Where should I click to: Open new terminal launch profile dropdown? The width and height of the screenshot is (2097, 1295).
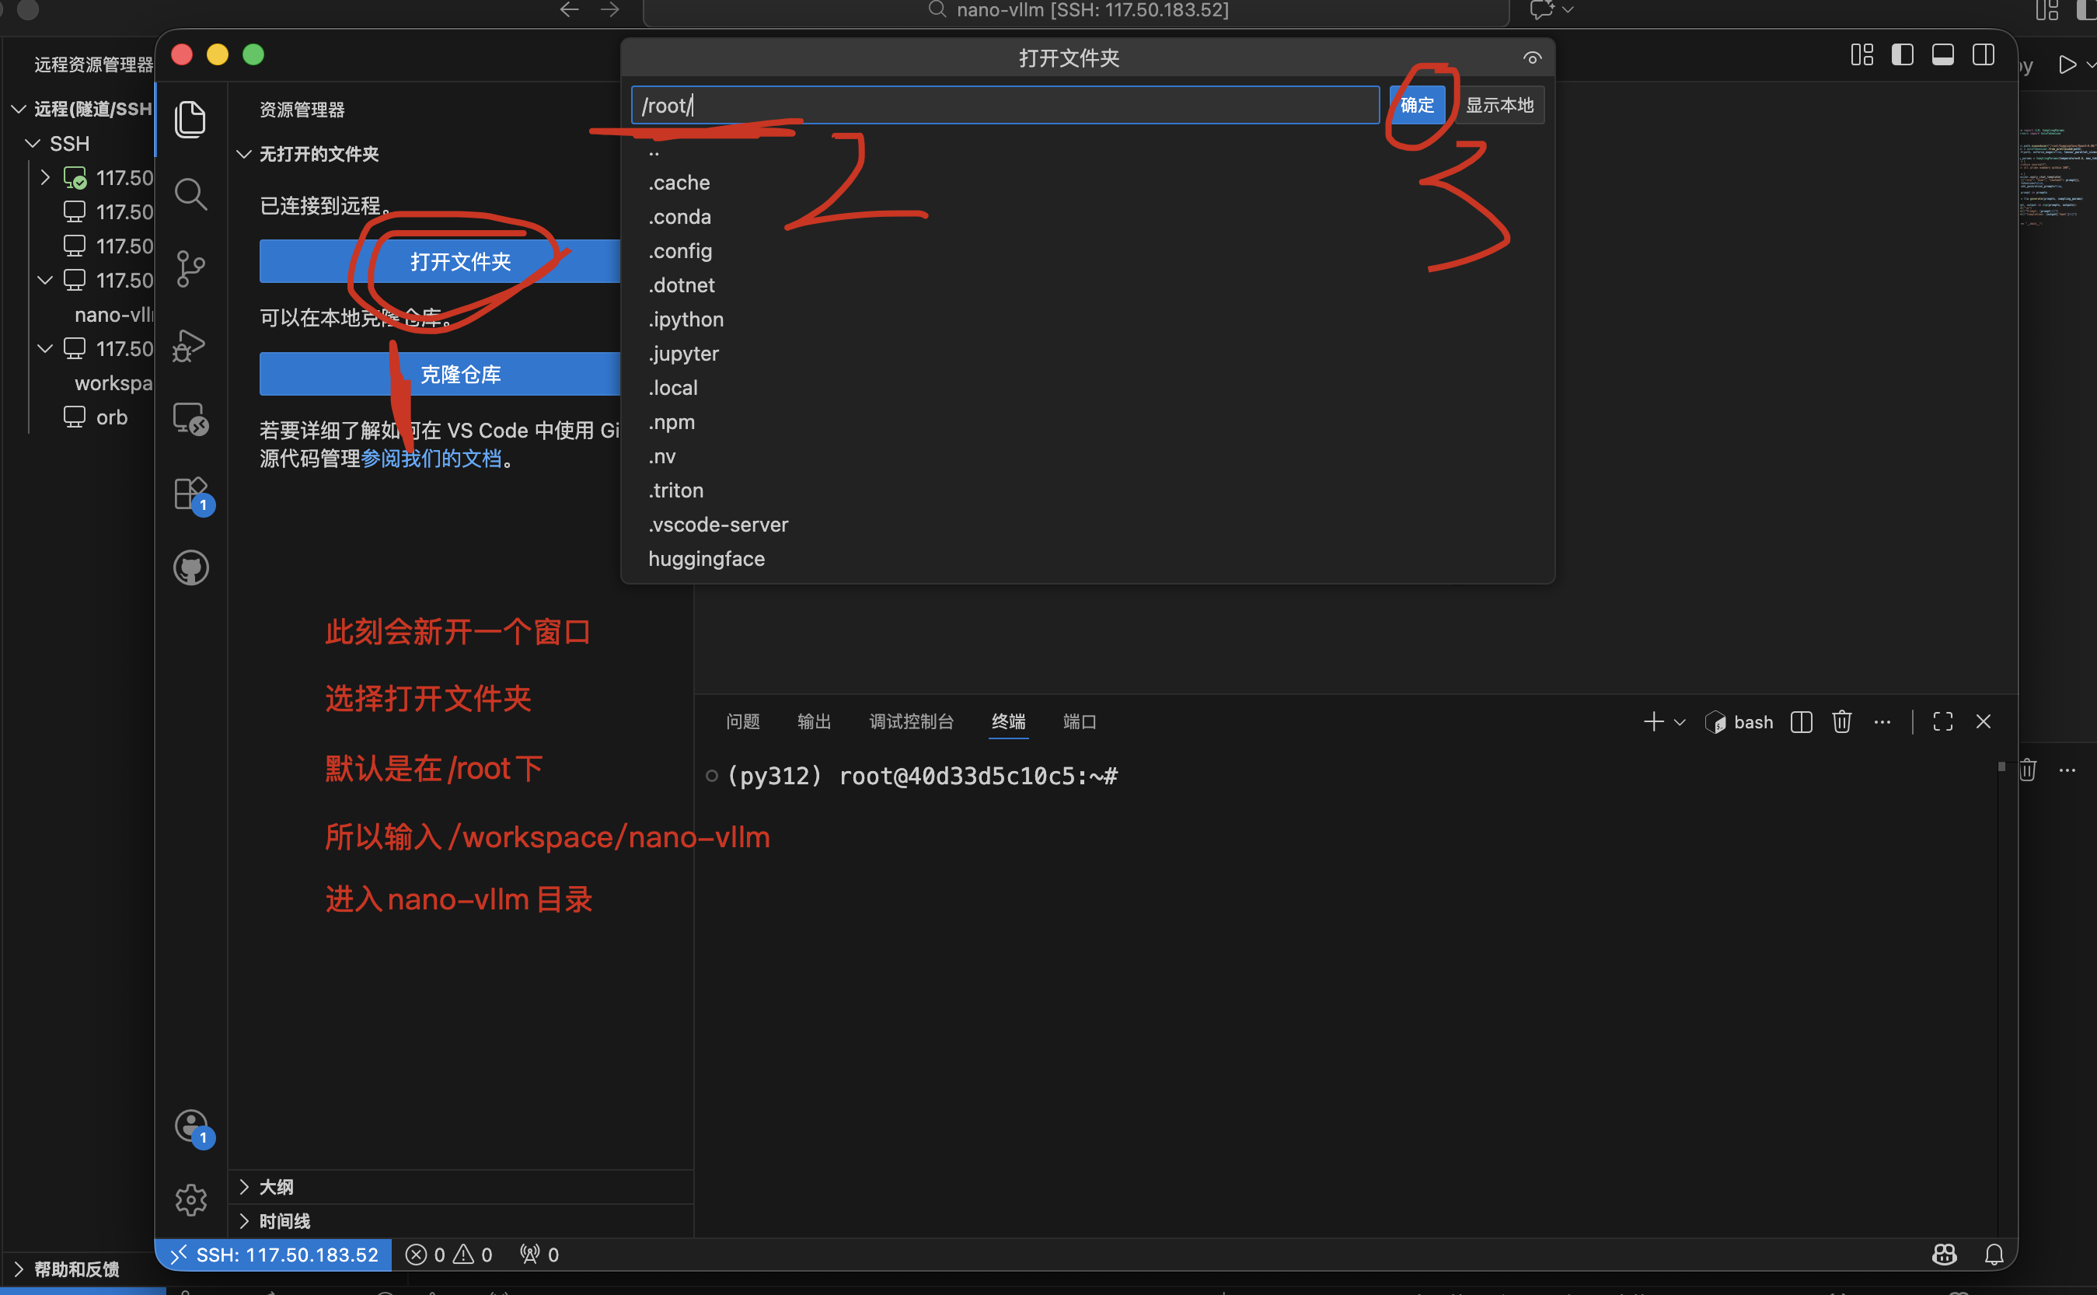(1679, 722)
